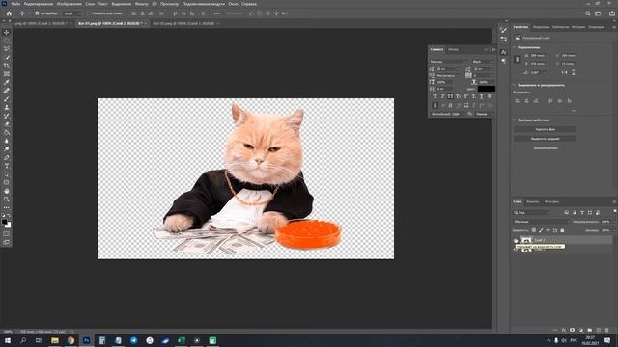Toggle underline in Character panel
Image resolution: width=618 pixels, height=347 pixels.
[481, 96]
